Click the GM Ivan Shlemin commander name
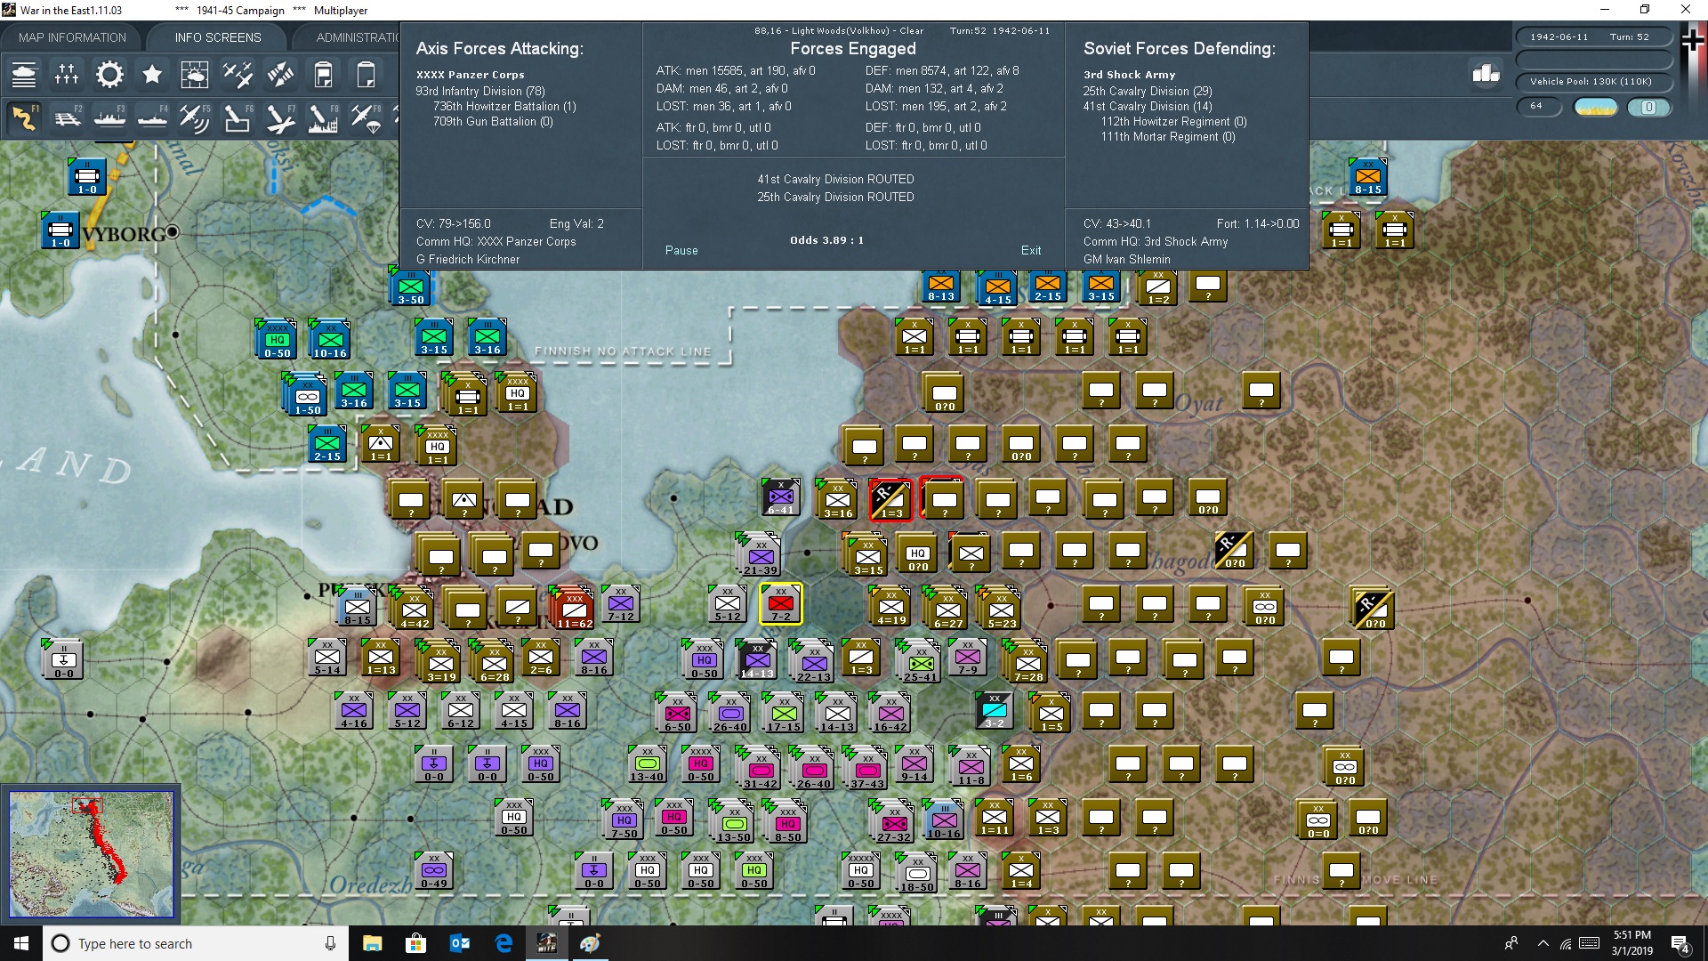 1127,260
